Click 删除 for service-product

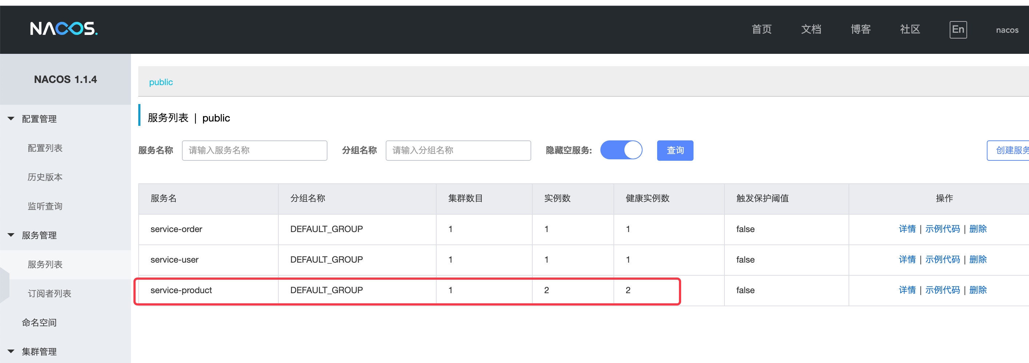pyautogui.click(x=978, y=290)
